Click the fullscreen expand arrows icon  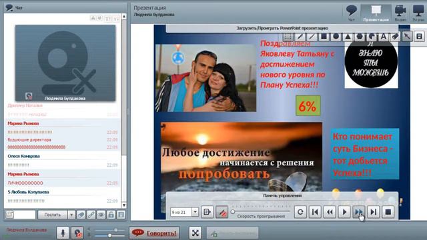tap(195, 233)
